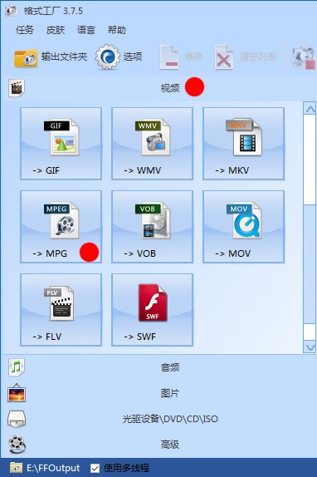The height and width of the screenshot is (477, 317).
Task: Open the E:\FFOutput path link
Action: pyautogui.click(x=53, y=468)
